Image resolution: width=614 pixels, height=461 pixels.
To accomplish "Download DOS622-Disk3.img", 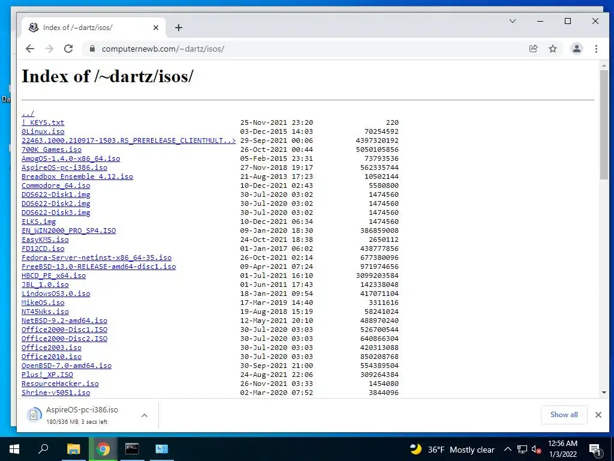I will click(x=56, y=213).
